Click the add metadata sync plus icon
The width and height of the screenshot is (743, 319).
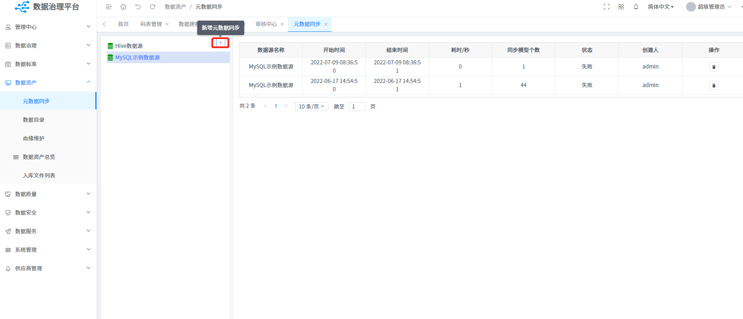(x=221, y=43)
